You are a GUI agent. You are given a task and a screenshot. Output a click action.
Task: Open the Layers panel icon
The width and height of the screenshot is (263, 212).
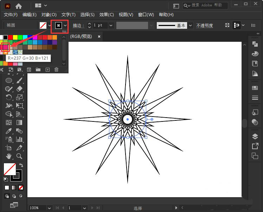(x=255, y=136)
